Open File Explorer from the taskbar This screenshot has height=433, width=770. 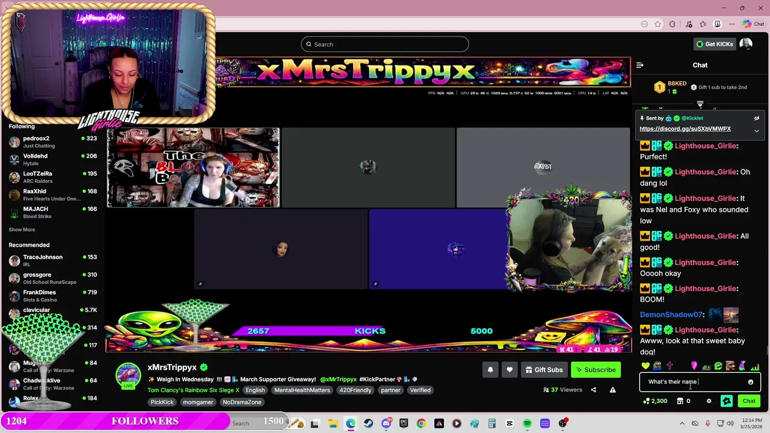tap(333, 423)
